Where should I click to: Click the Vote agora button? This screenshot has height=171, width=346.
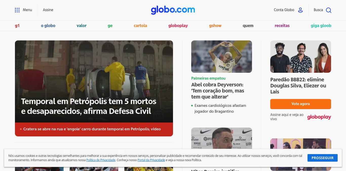pyautogui.click(x=301, y=104)
